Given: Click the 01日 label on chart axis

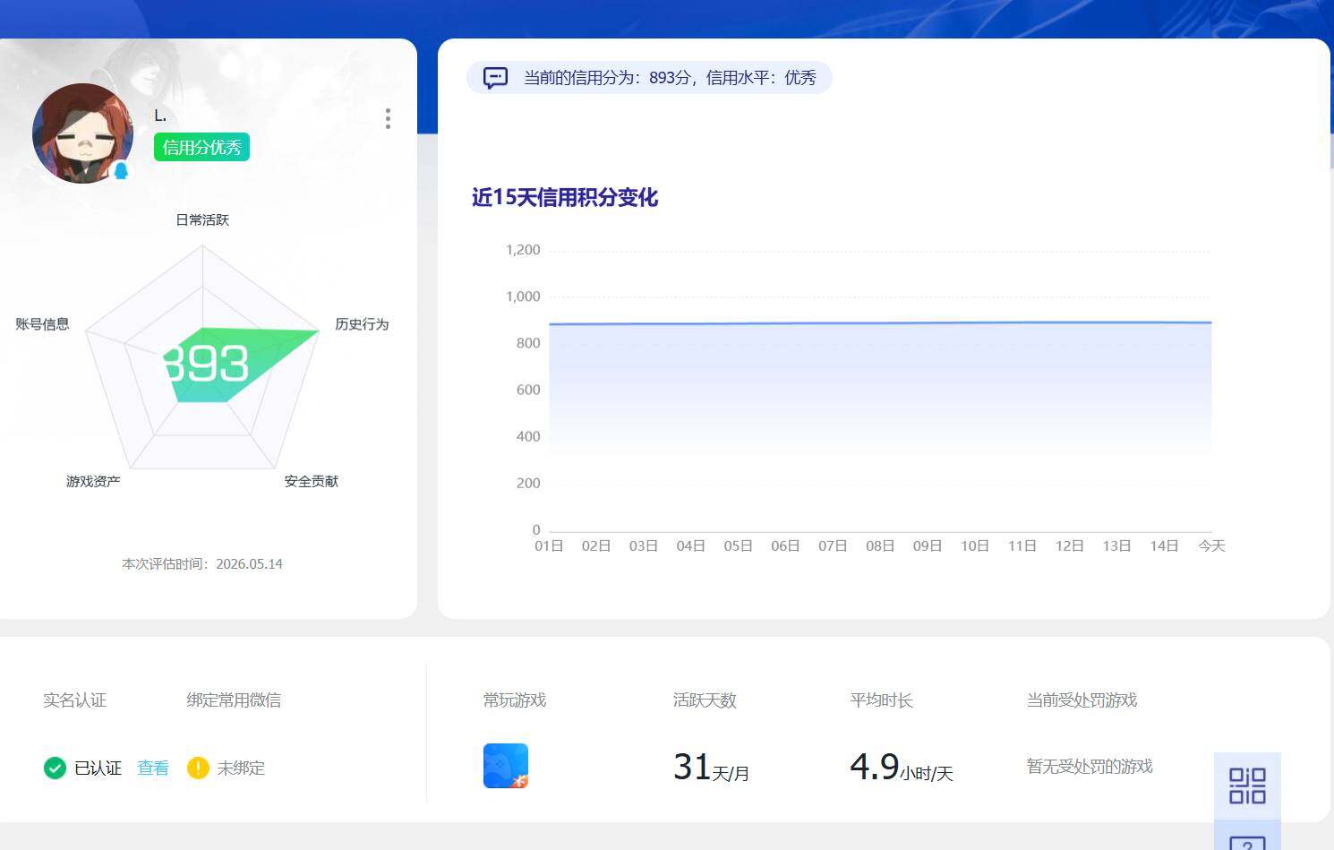Looking at the screenshot, I should pos(549,545).
